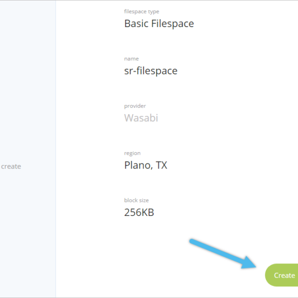The height and width of the screenshot is (298, 298).
Task: Click the Basic Filespace type value
Action: [159, 23]
